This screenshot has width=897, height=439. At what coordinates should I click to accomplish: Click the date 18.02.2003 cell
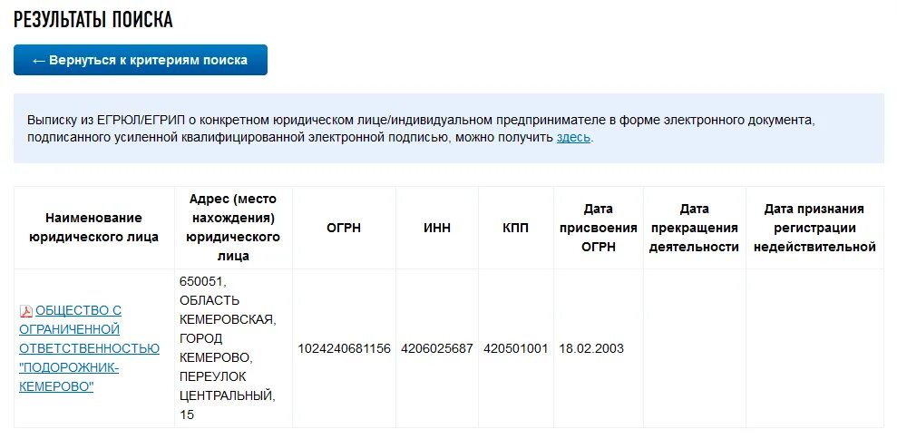point(591,348)
